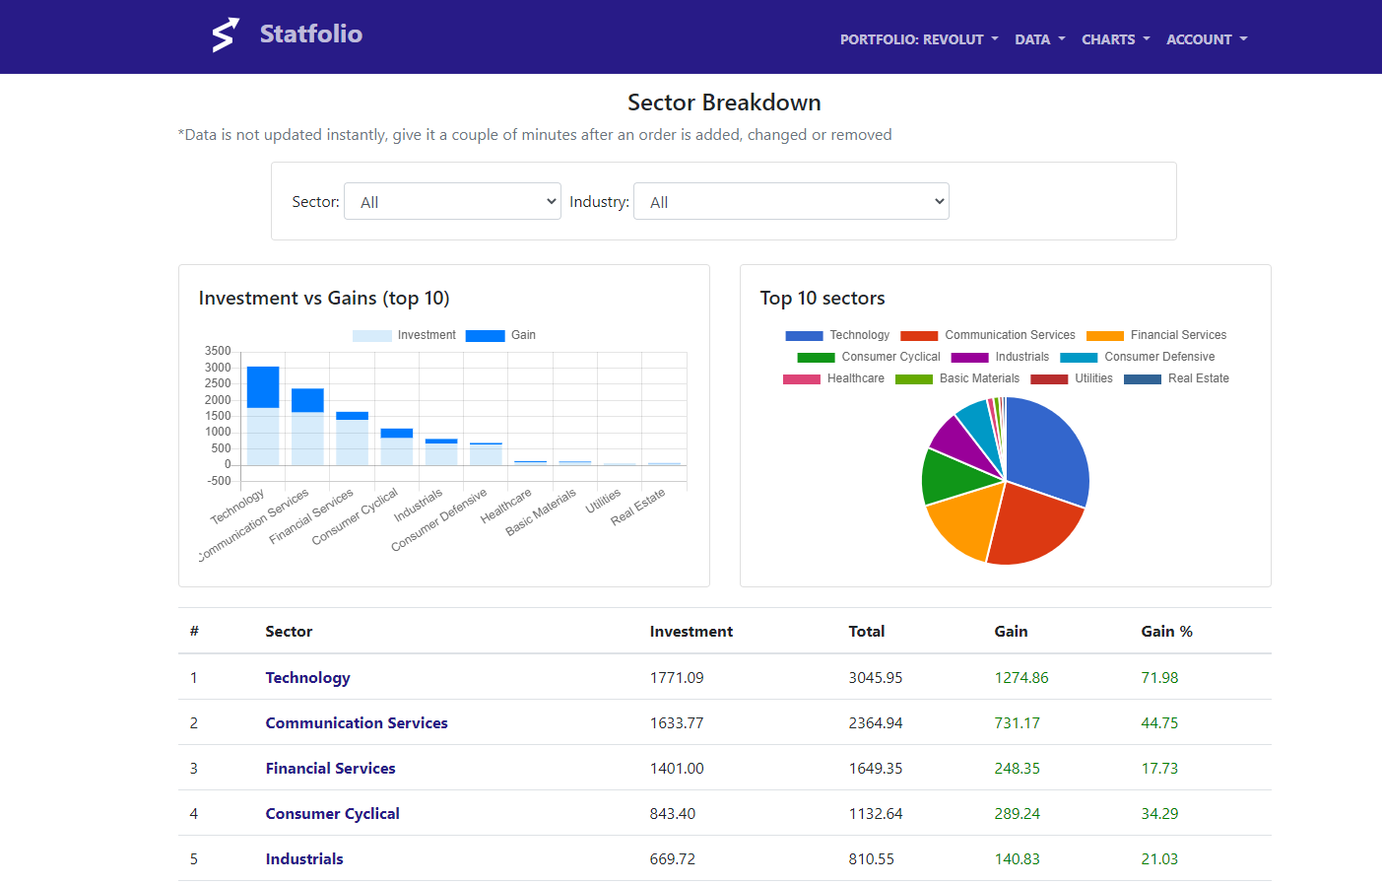This screenshot has width=1382, height=885.
Task: Open the Consumer Cyclical sector link
Action: 332,814
